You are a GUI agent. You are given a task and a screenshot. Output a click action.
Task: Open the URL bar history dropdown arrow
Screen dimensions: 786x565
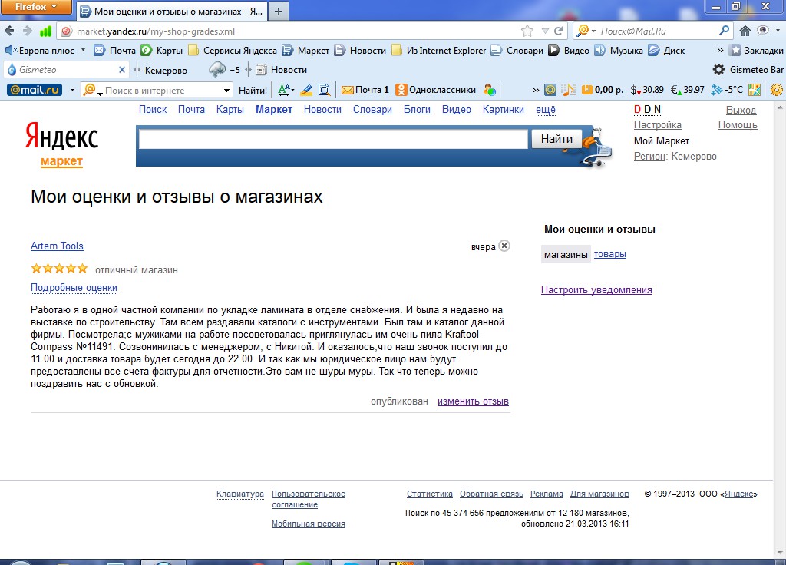545,31
